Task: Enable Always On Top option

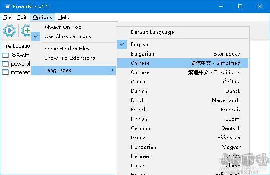Action: (74, 27)
